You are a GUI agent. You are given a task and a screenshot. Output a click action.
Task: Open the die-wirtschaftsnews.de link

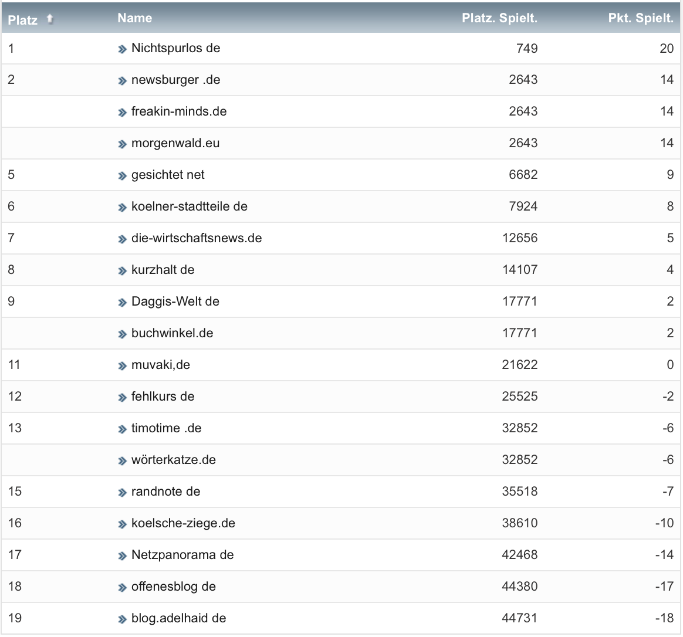click(197, 238)
